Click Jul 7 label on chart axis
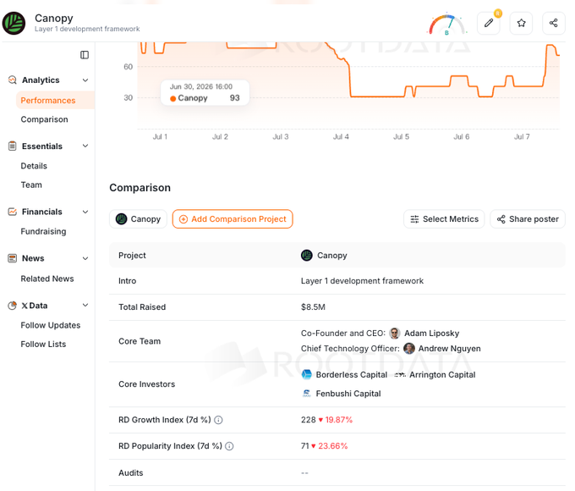The height and width of the screenshot is (491, 575). [522, 136]
